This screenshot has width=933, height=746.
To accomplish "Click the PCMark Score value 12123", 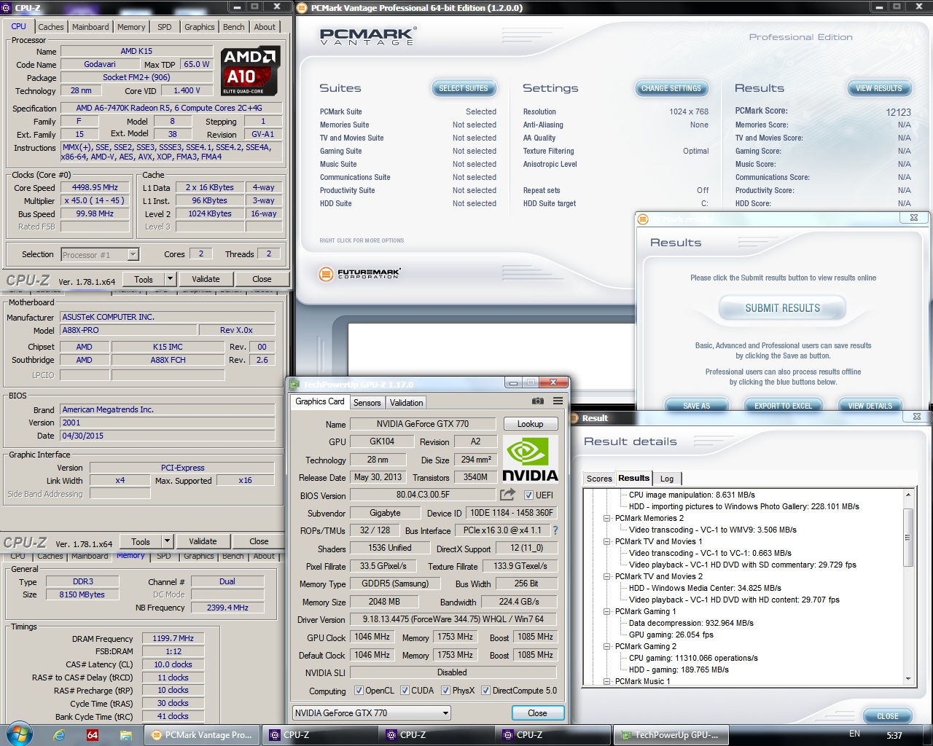I will pyautogui.click(x=898, y=112).
